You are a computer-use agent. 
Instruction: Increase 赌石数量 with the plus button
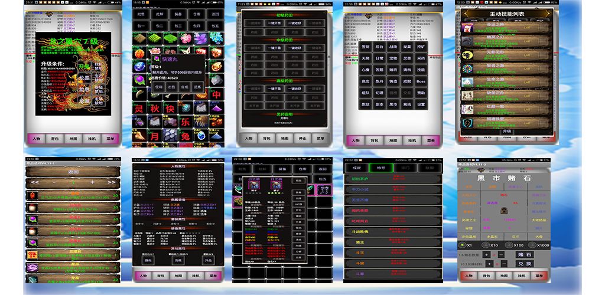pyautogui.click(x=486, y=254)
